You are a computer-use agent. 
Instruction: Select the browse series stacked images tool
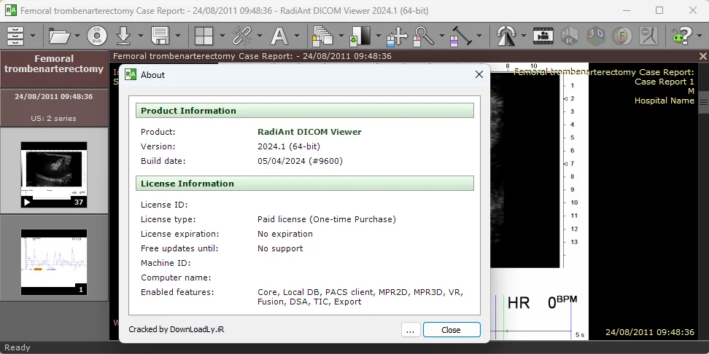(x=323, y=36)
